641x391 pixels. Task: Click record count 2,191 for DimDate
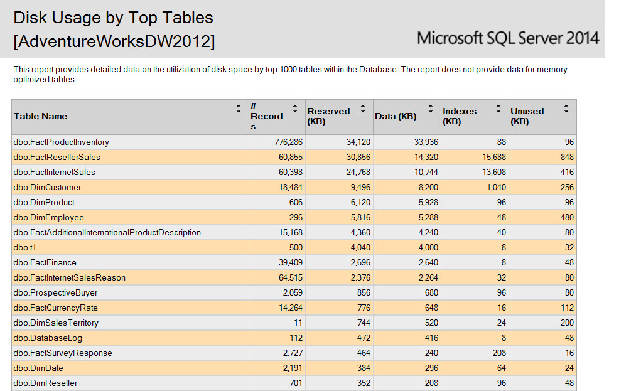tap(293, 368)
